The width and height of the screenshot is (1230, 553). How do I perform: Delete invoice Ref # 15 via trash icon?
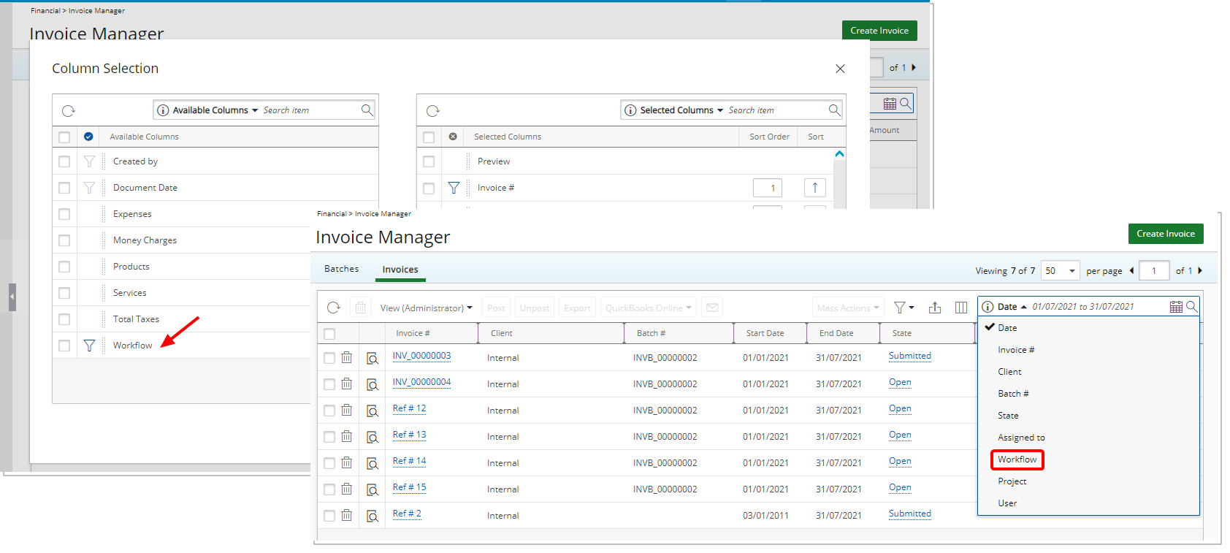(x=347, y=489)
